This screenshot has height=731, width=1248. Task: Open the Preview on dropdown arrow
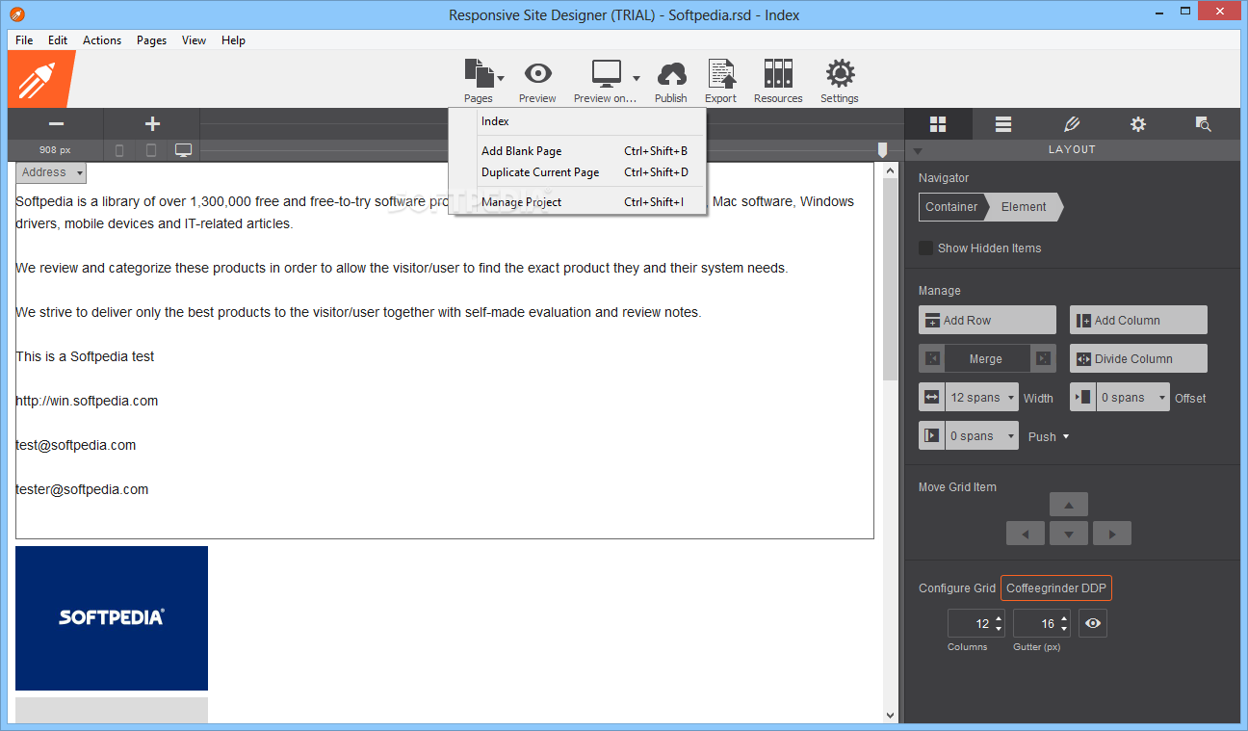click(637, 78)
